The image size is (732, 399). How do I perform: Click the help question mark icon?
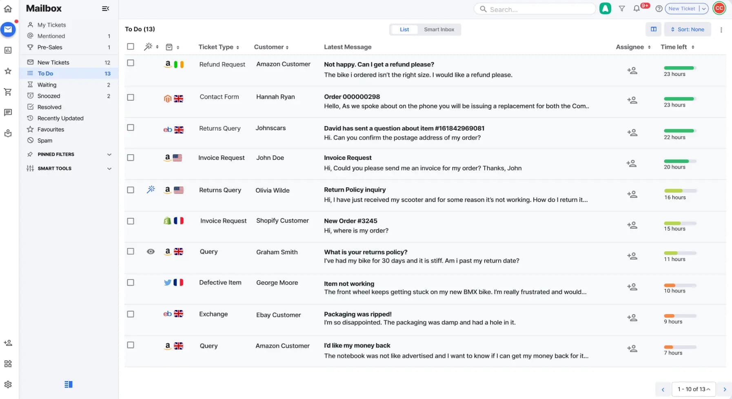click(x=659, y=9)
